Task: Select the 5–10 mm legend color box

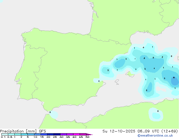Action: point(31,134)
